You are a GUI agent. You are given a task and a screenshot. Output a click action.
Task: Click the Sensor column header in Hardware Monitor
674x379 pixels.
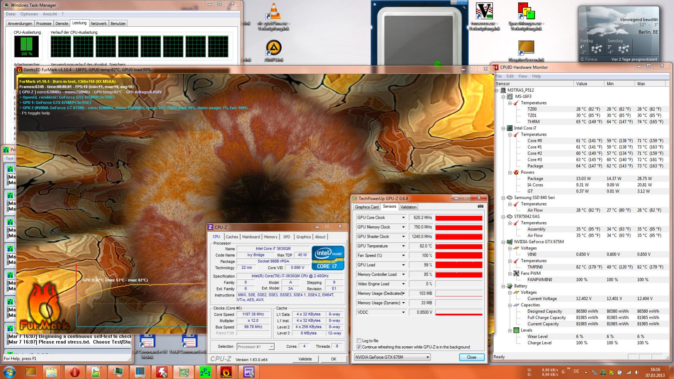tap(534, 84)
